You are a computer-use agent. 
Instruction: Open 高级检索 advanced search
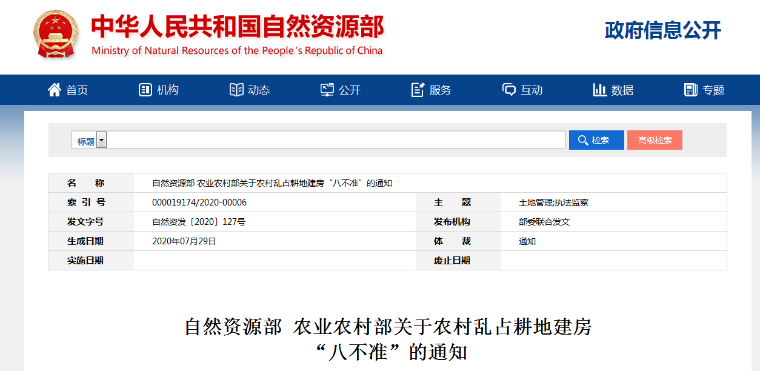point(655,140)
